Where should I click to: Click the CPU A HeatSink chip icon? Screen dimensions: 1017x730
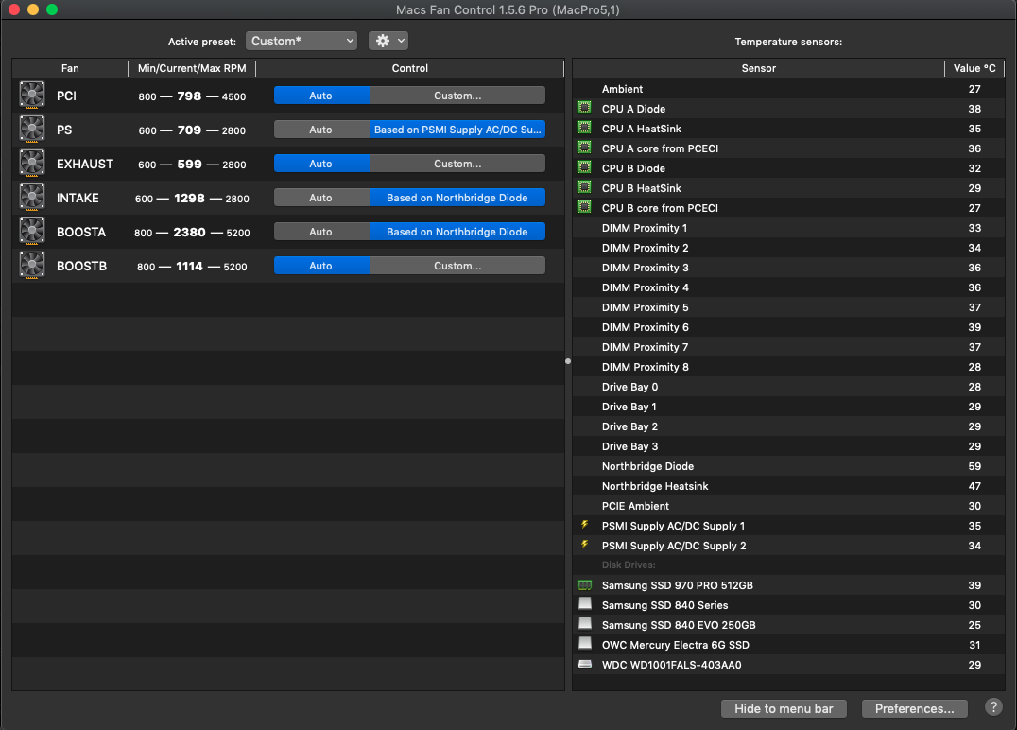(584, 127)
